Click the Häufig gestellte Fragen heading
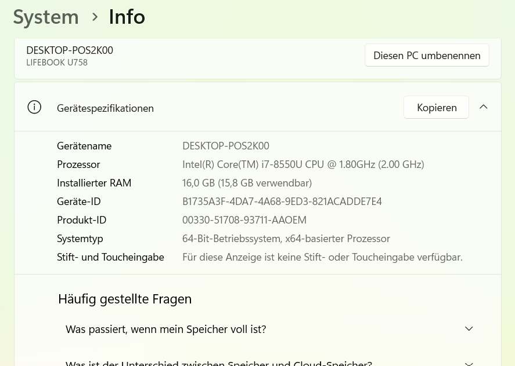 point(125,299)
